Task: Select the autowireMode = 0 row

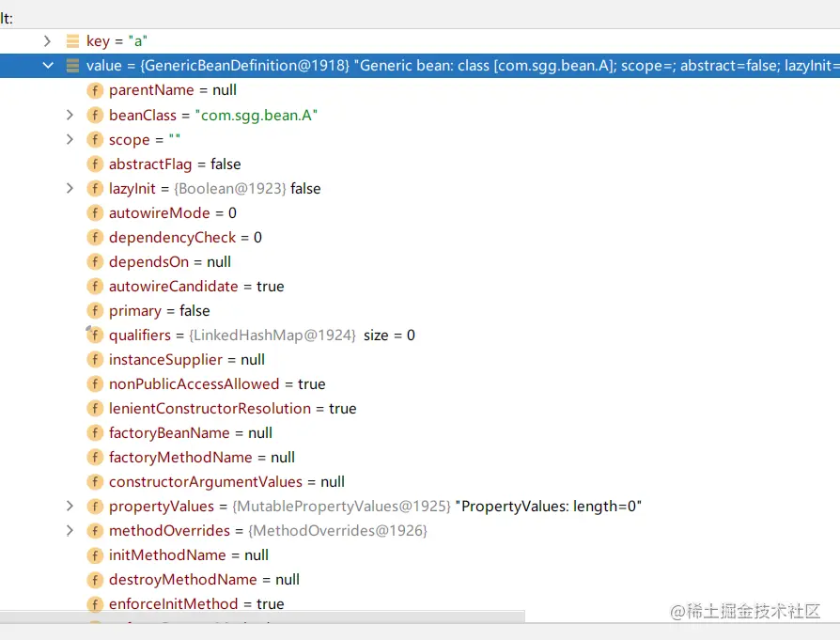Action: pyautogui.click(x=173, y=212)
